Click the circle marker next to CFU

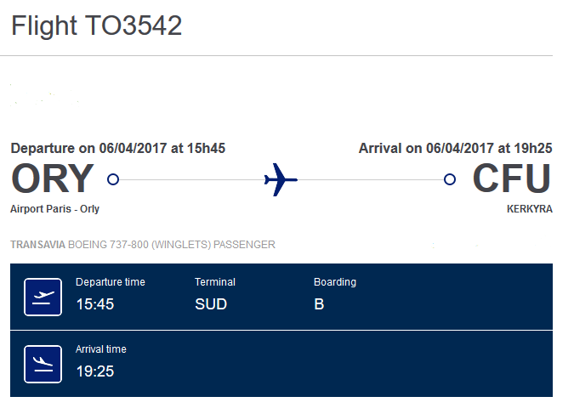click(x=450, y=179)
